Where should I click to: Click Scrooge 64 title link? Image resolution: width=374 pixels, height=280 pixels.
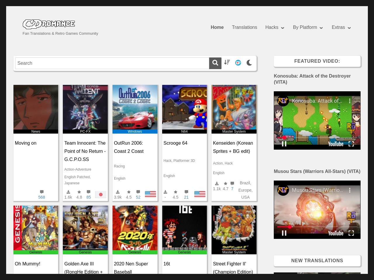[175, 143]
